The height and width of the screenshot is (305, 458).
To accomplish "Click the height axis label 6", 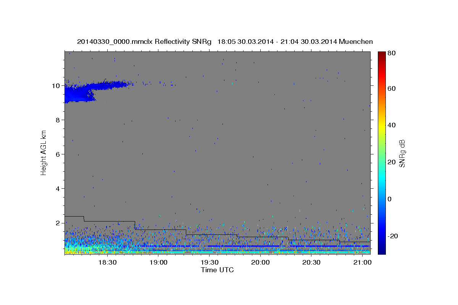I will click(57, 154).
